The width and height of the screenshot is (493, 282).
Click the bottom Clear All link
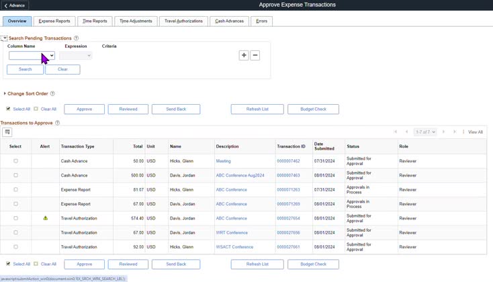(48, 264)
